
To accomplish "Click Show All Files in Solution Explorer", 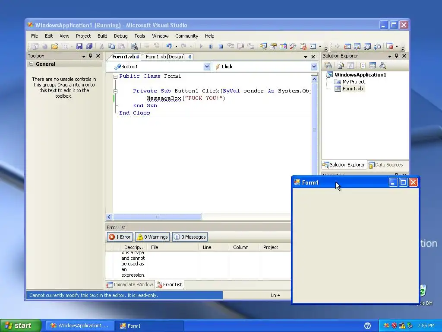I will (x=341, y=66).
